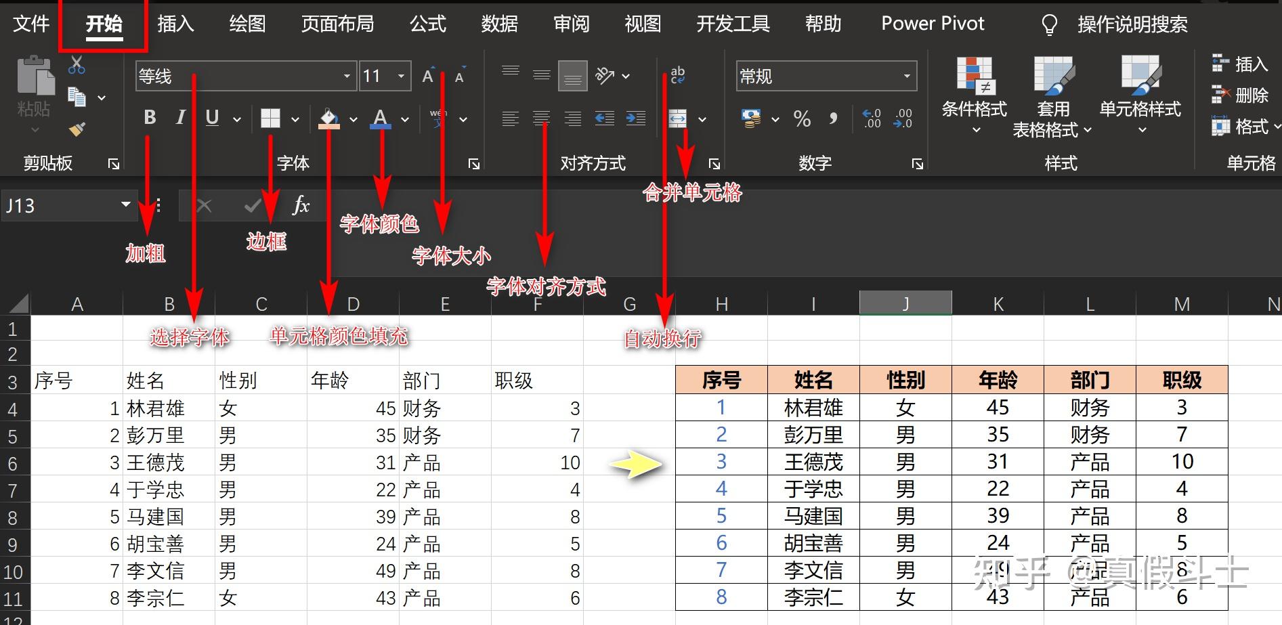1282x625 pixels.
Task: Click decrease decimal icon
Action: click(903, 119)
